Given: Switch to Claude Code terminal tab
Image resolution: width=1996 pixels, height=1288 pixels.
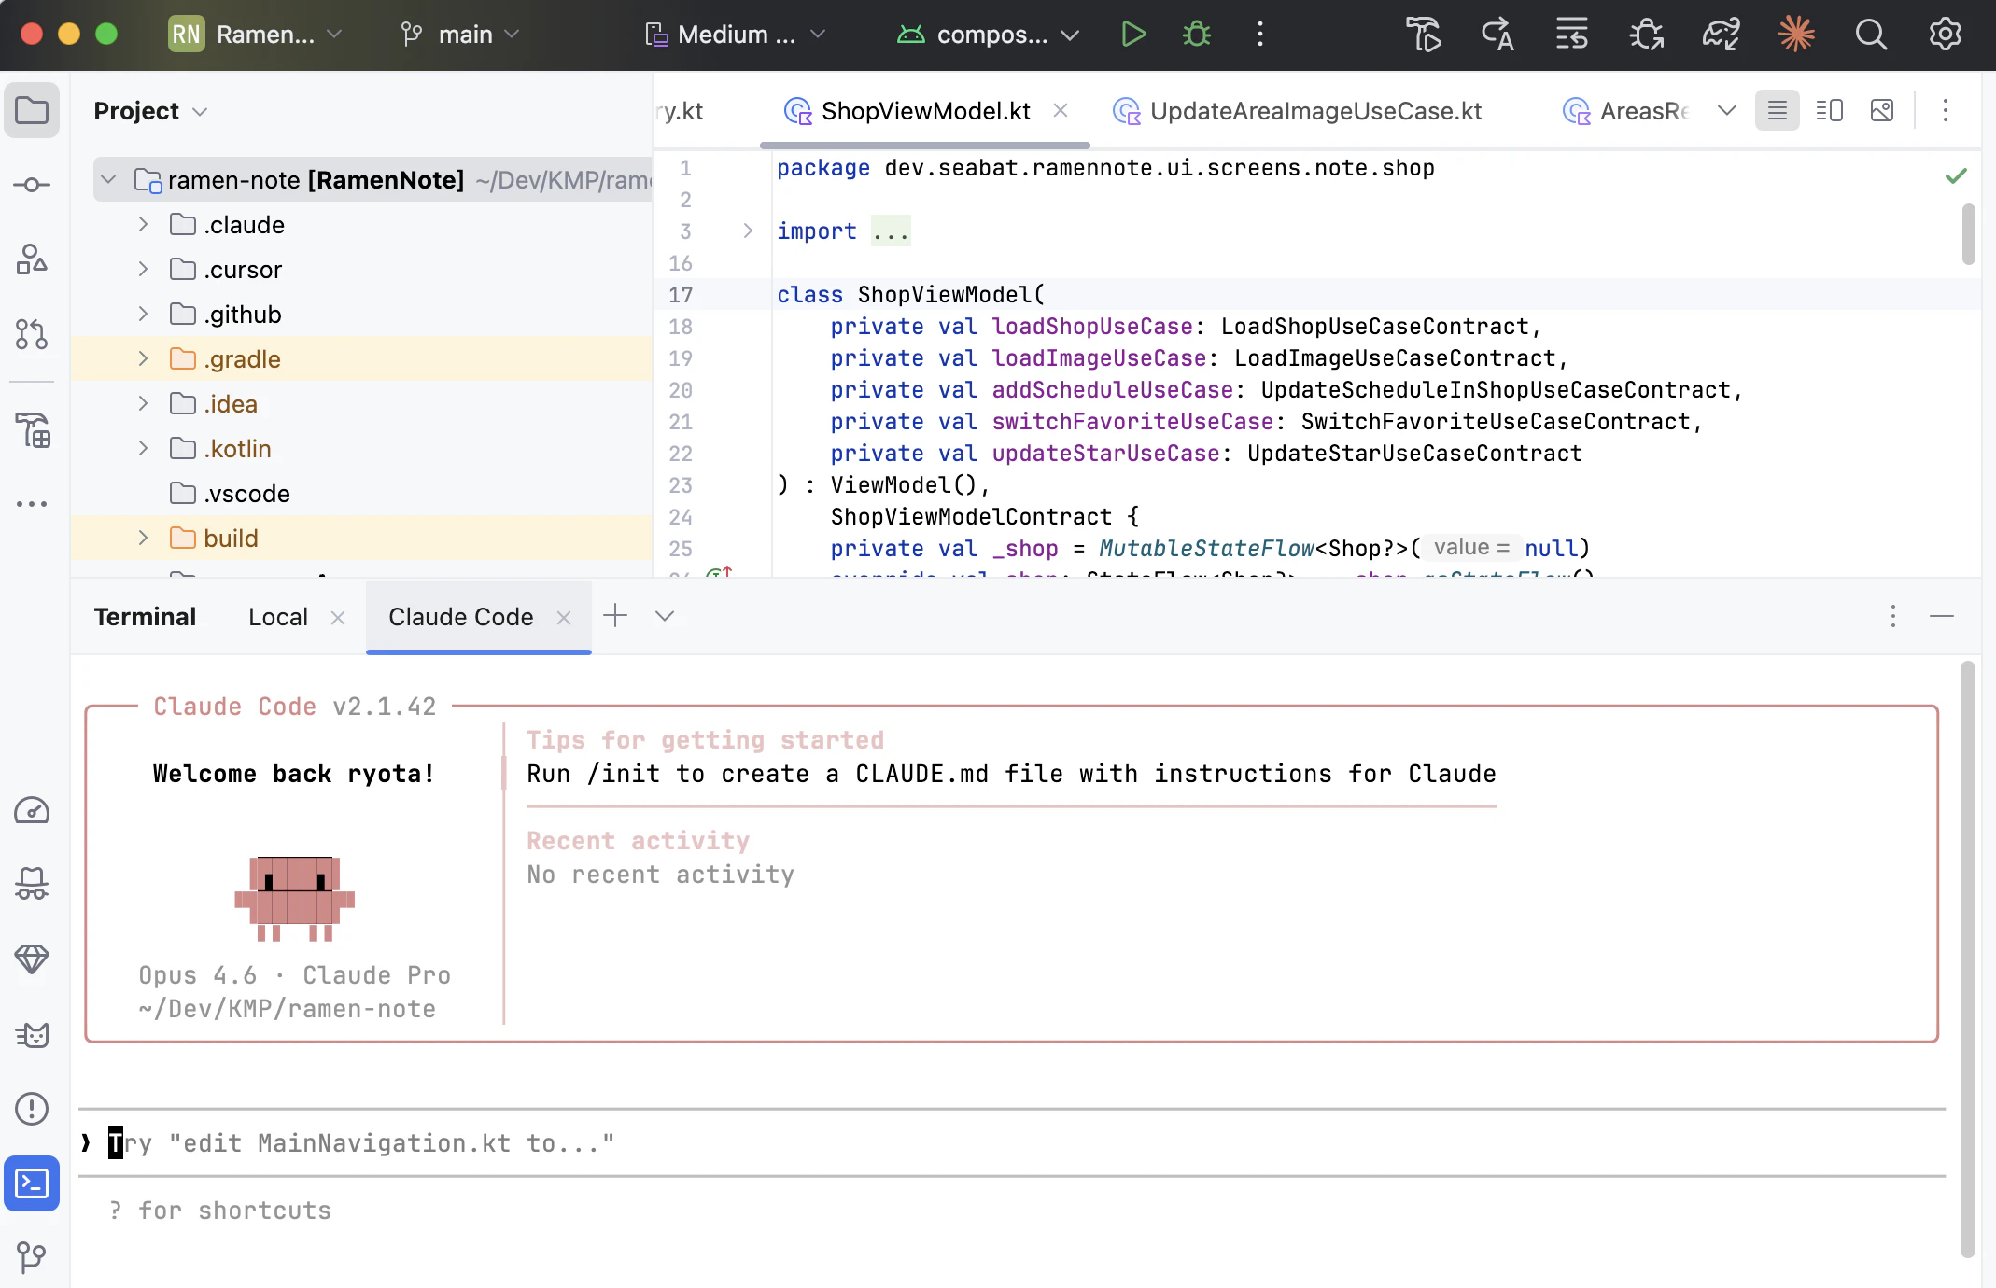Looking at the screenshot, I should click(461, 617).
